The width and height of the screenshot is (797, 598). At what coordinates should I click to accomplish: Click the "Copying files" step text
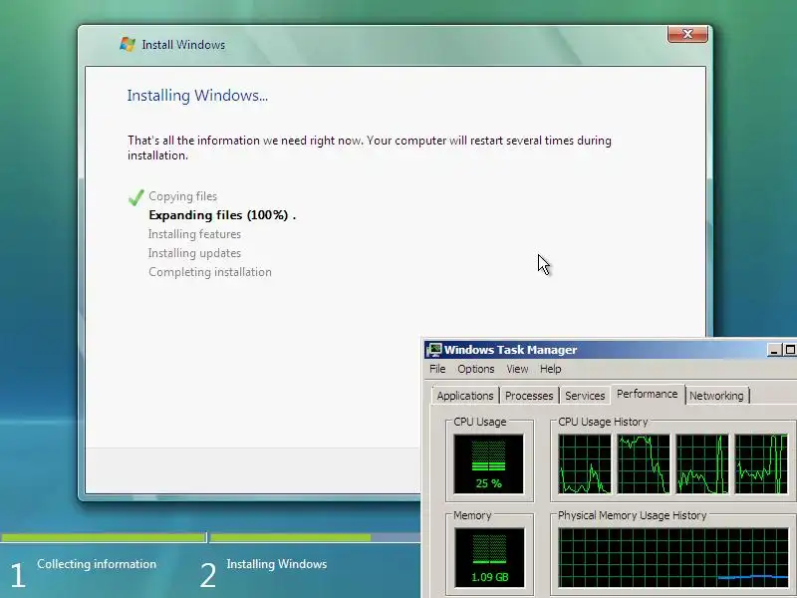point(182,196)
